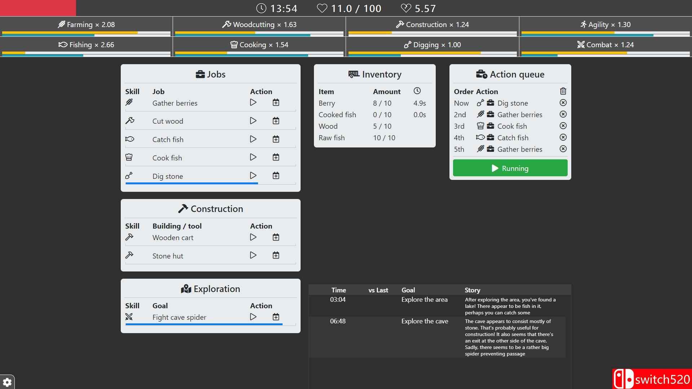This screenshot has height=389, width=692.
Task: Start the Fight cave spider action
Action: [x=253, y=317]
